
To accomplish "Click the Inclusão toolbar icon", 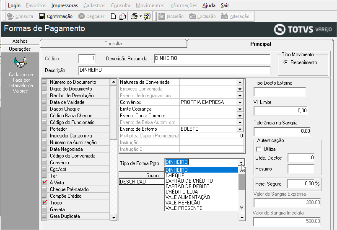I will pos(162,16).
